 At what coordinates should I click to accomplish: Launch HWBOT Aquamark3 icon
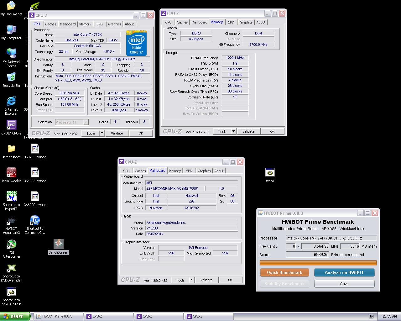(11, 224)
